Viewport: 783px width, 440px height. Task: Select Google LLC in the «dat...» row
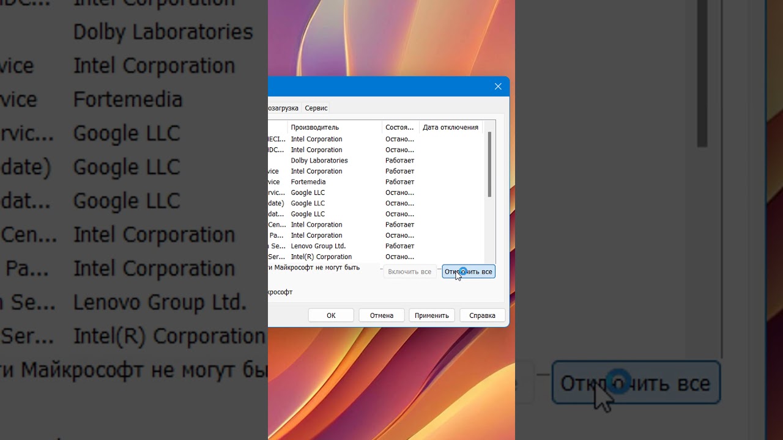pos(308,214)
